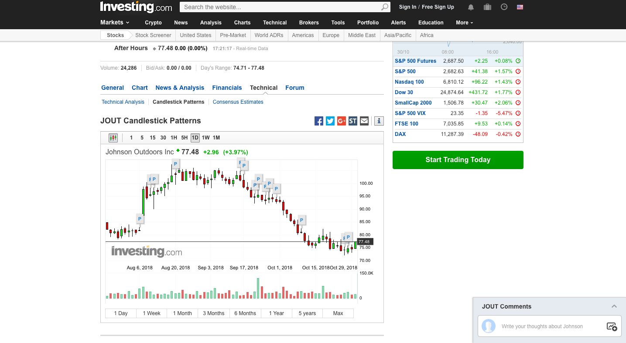This screenshot has height=343, width=626.
Task: Click the Sign In link
Action: click(x=407, y=7)
